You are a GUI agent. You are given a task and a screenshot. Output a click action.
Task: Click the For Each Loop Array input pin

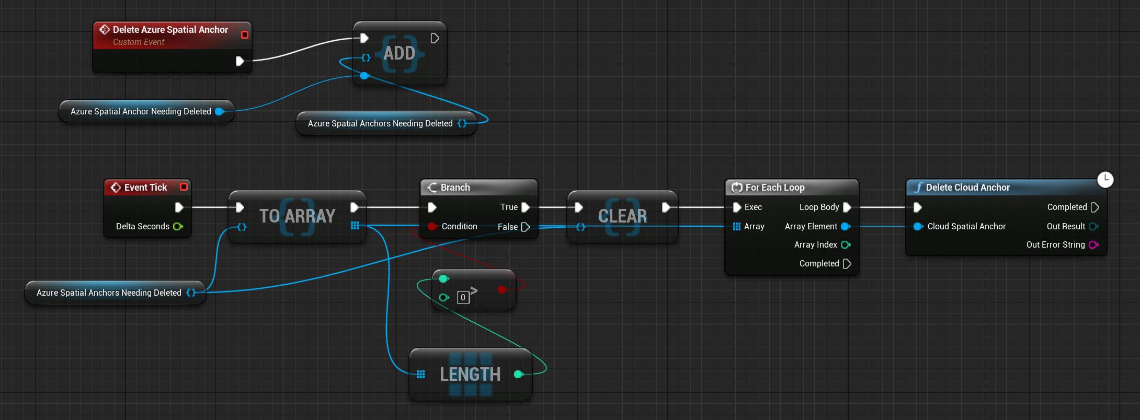pyautogui.click(x=737, y=226)
